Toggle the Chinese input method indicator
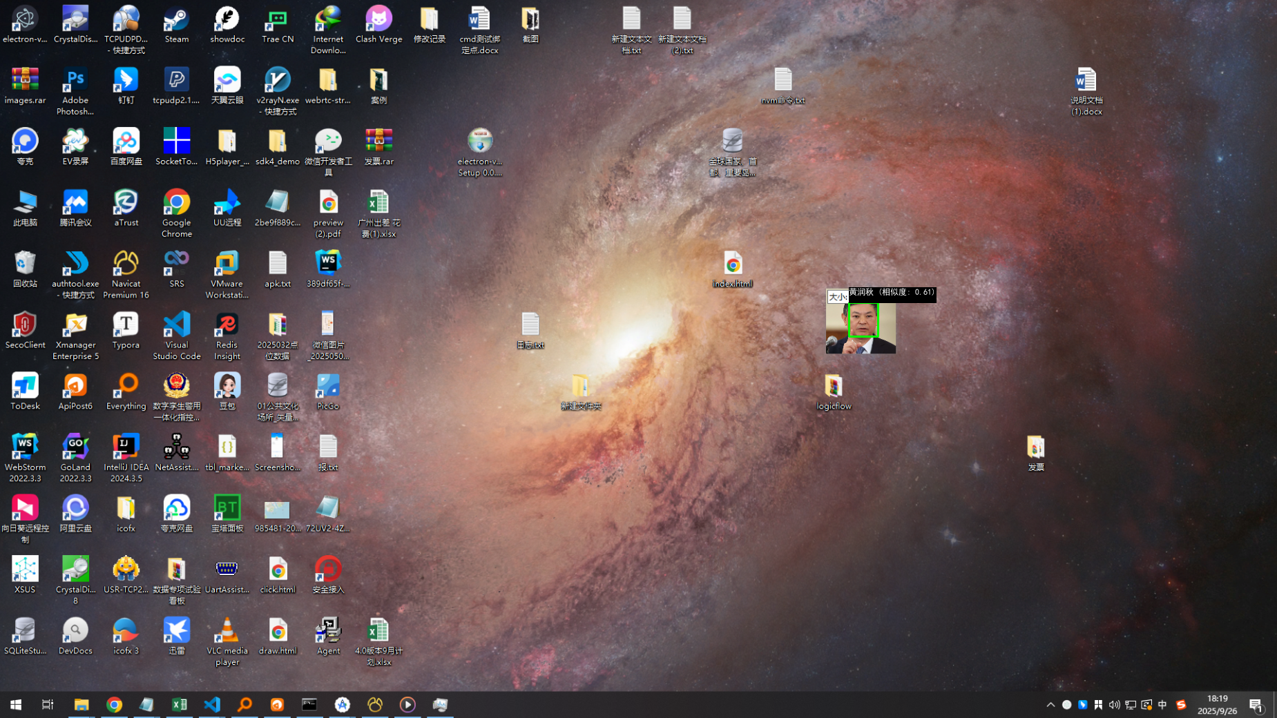Screen dimensions: 1277x718 click(1162, 705)
